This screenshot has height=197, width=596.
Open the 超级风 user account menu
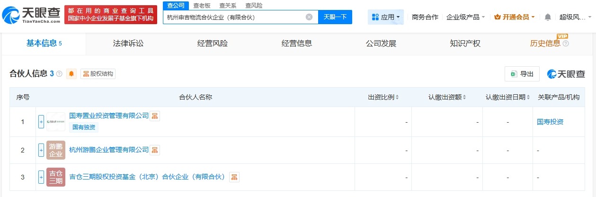[574, 17]
